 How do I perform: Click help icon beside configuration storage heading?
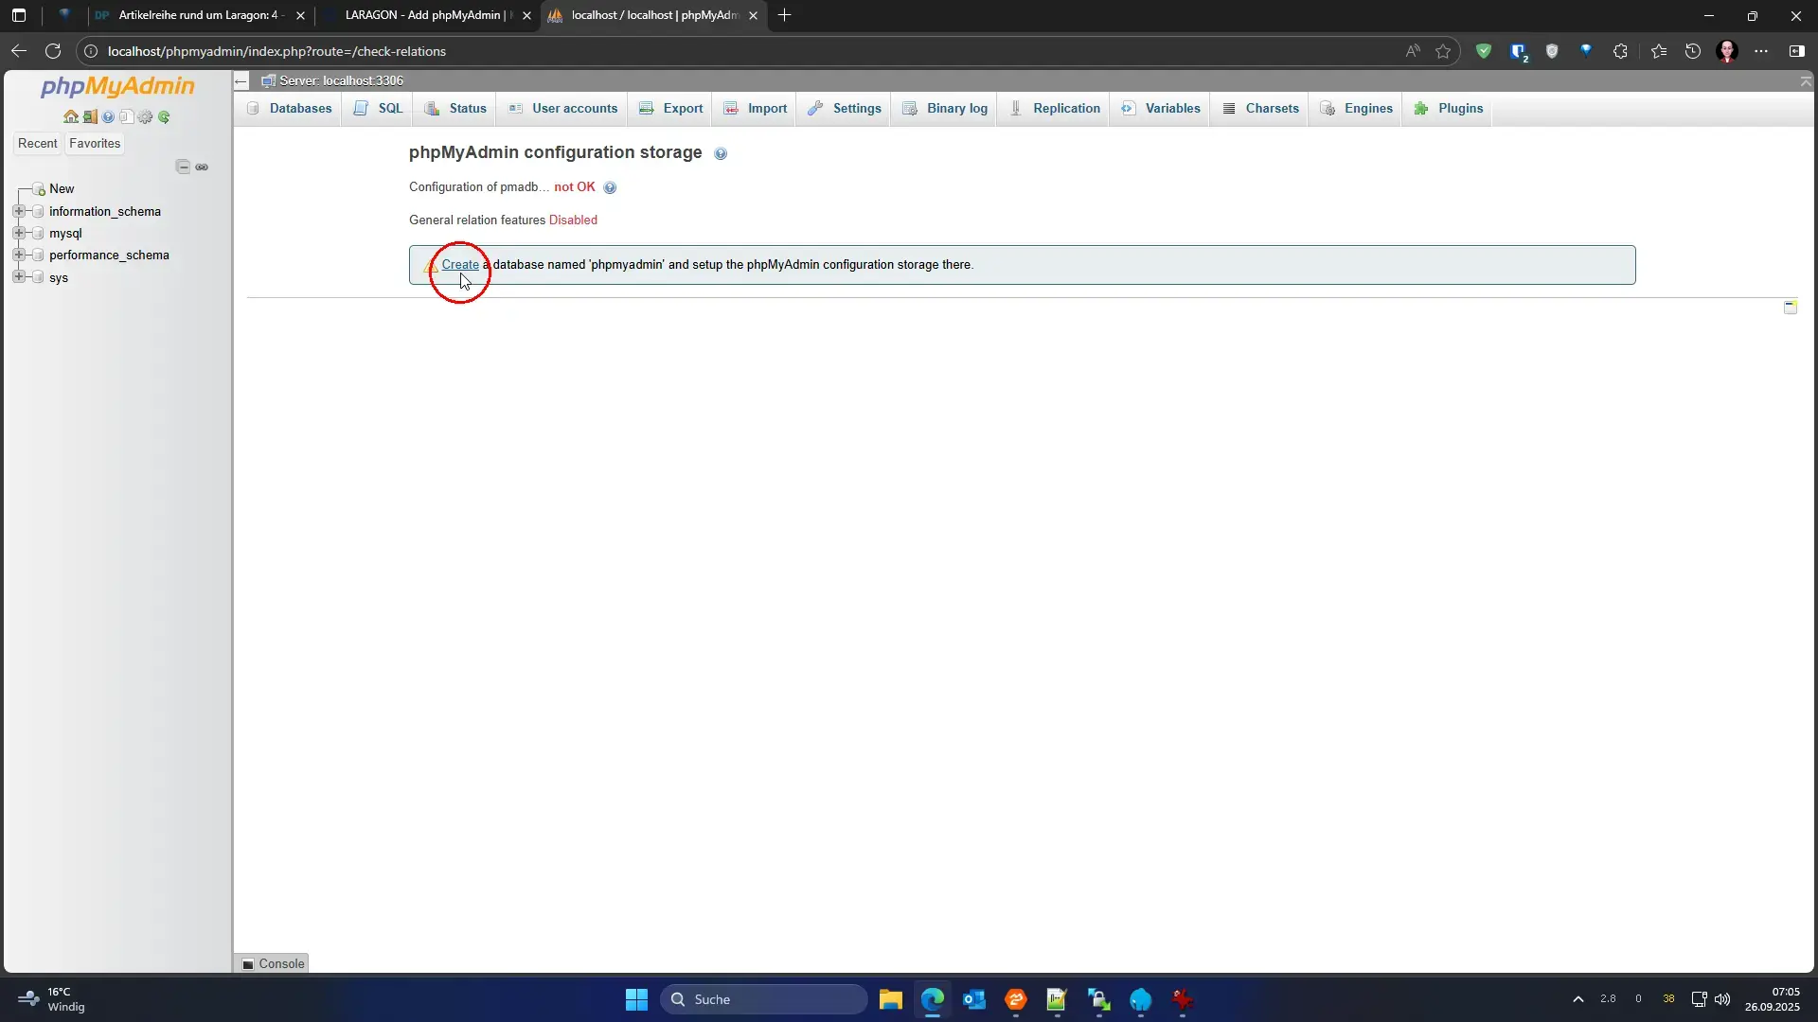click(x=721, y=153)
